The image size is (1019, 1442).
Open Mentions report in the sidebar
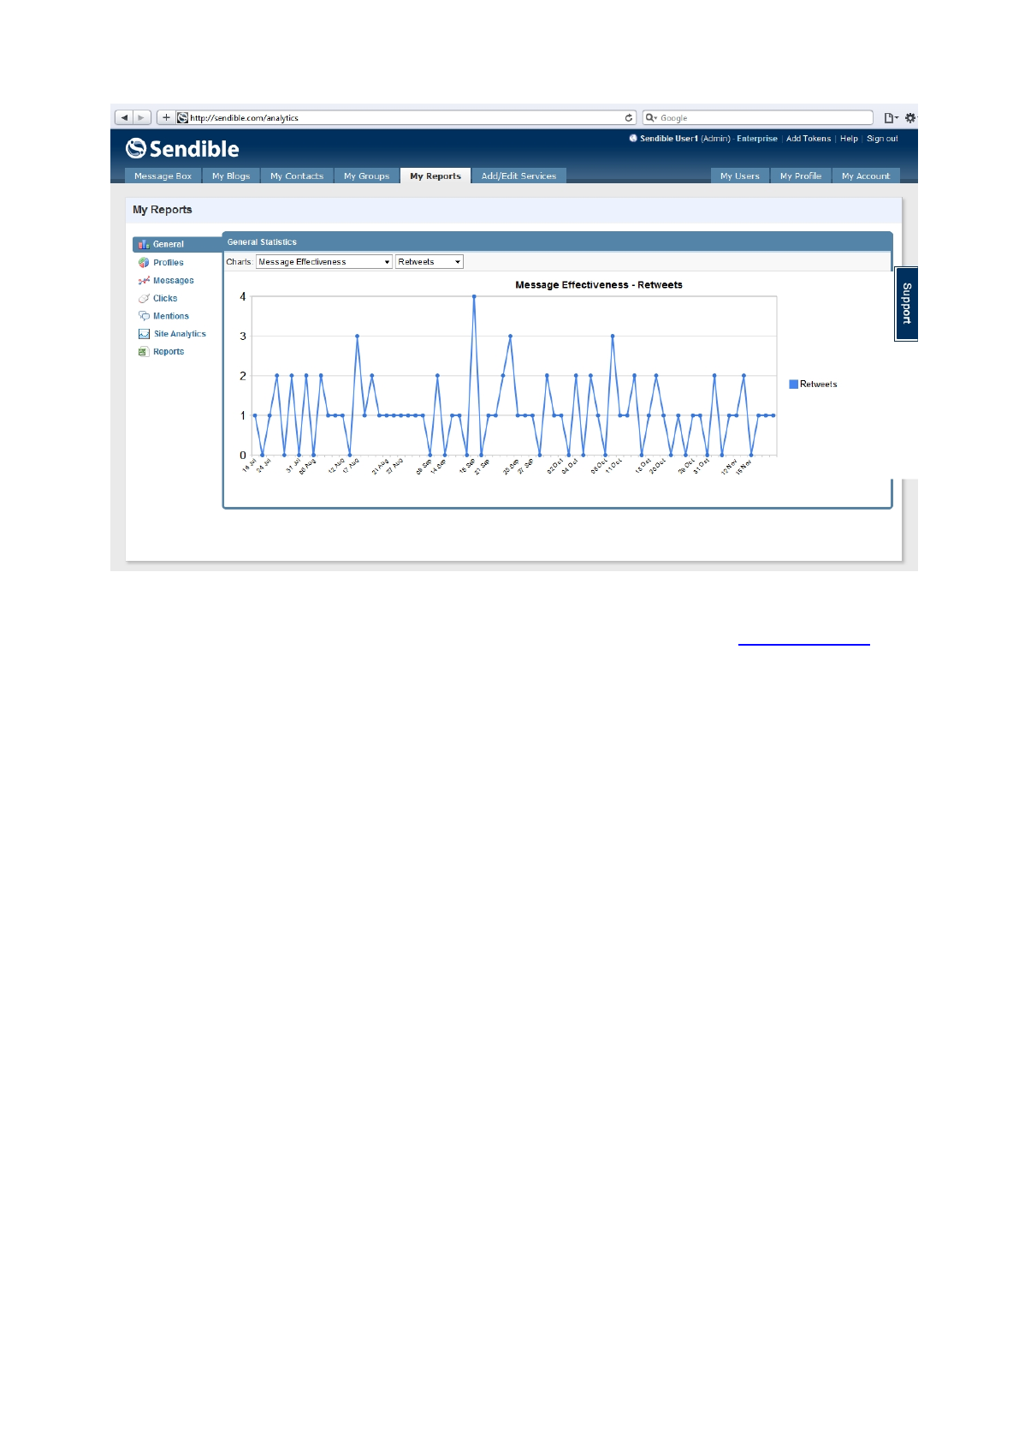[x=171, y=316]
